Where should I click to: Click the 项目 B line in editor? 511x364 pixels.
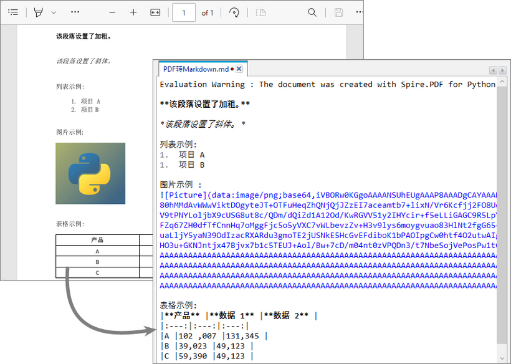[182, 165]
